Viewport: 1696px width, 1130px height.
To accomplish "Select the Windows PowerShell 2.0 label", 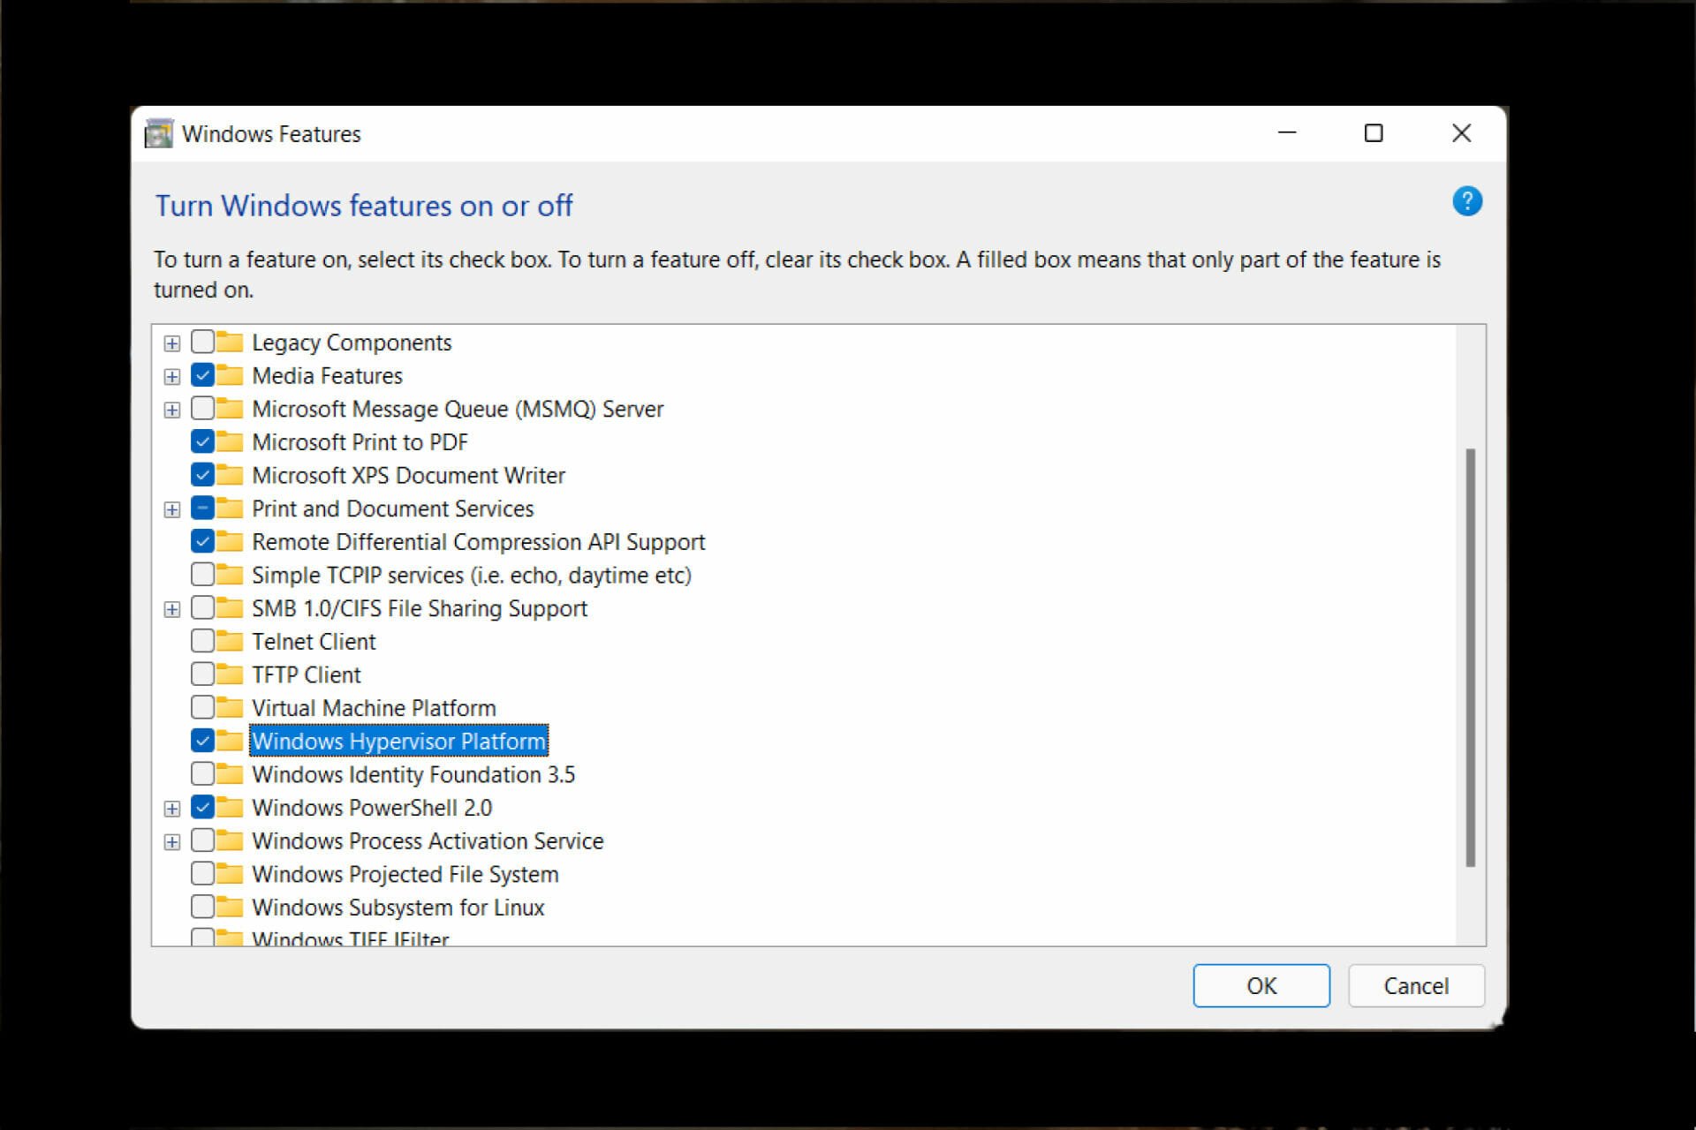I will [x=372, y=807].
